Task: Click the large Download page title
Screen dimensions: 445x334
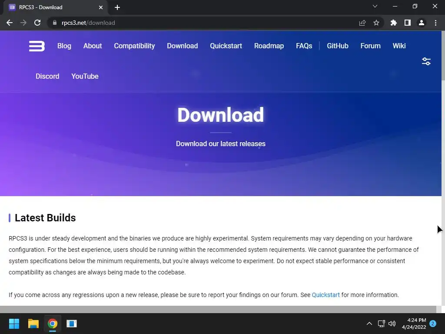Action: tap(220, 115)
